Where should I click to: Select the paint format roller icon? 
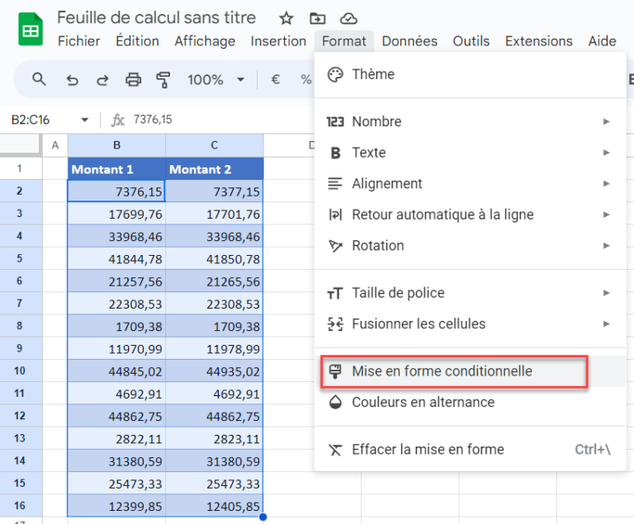point(163,80)
